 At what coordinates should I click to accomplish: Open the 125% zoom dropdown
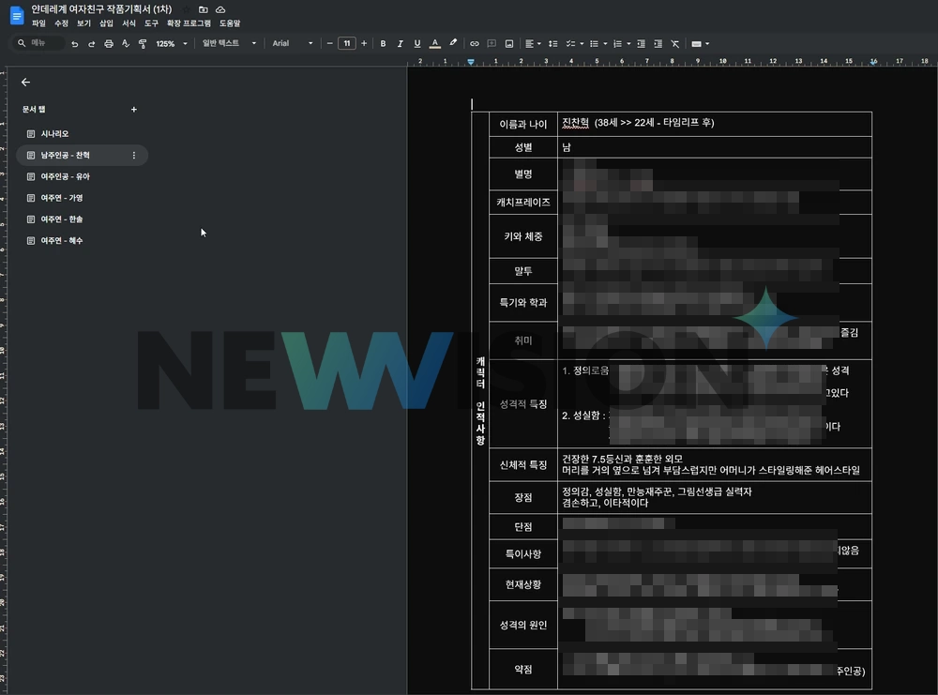click(x=171, y=43)
